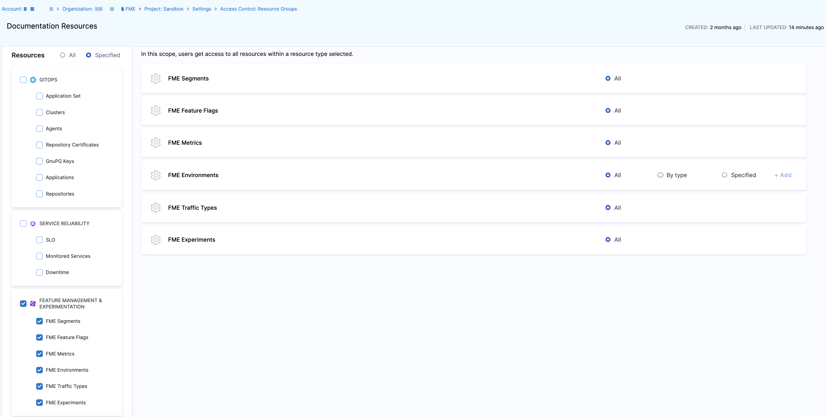Select the All radio for Resources
This screenshot has width=826, height=417.
[63, 55]
